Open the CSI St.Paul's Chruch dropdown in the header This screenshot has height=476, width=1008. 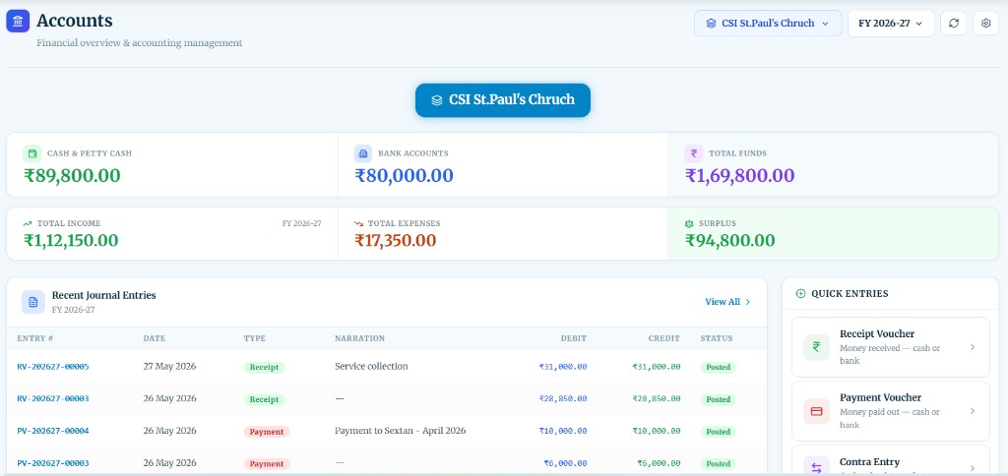coord(768,24)
